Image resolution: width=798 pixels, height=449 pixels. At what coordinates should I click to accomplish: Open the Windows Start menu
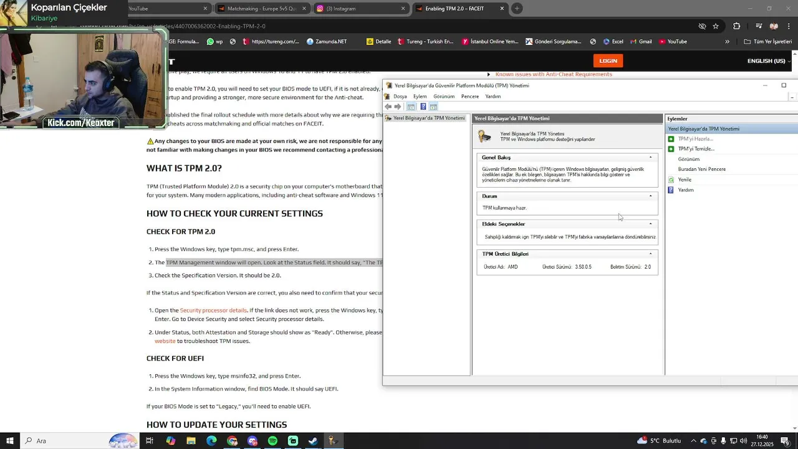pyautogui.click(x=10, y=441)
